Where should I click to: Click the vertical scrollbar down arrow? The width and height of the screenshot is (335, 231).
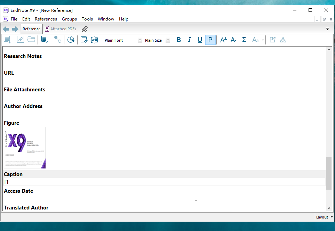pyautogui.click(x=329, y=208)
